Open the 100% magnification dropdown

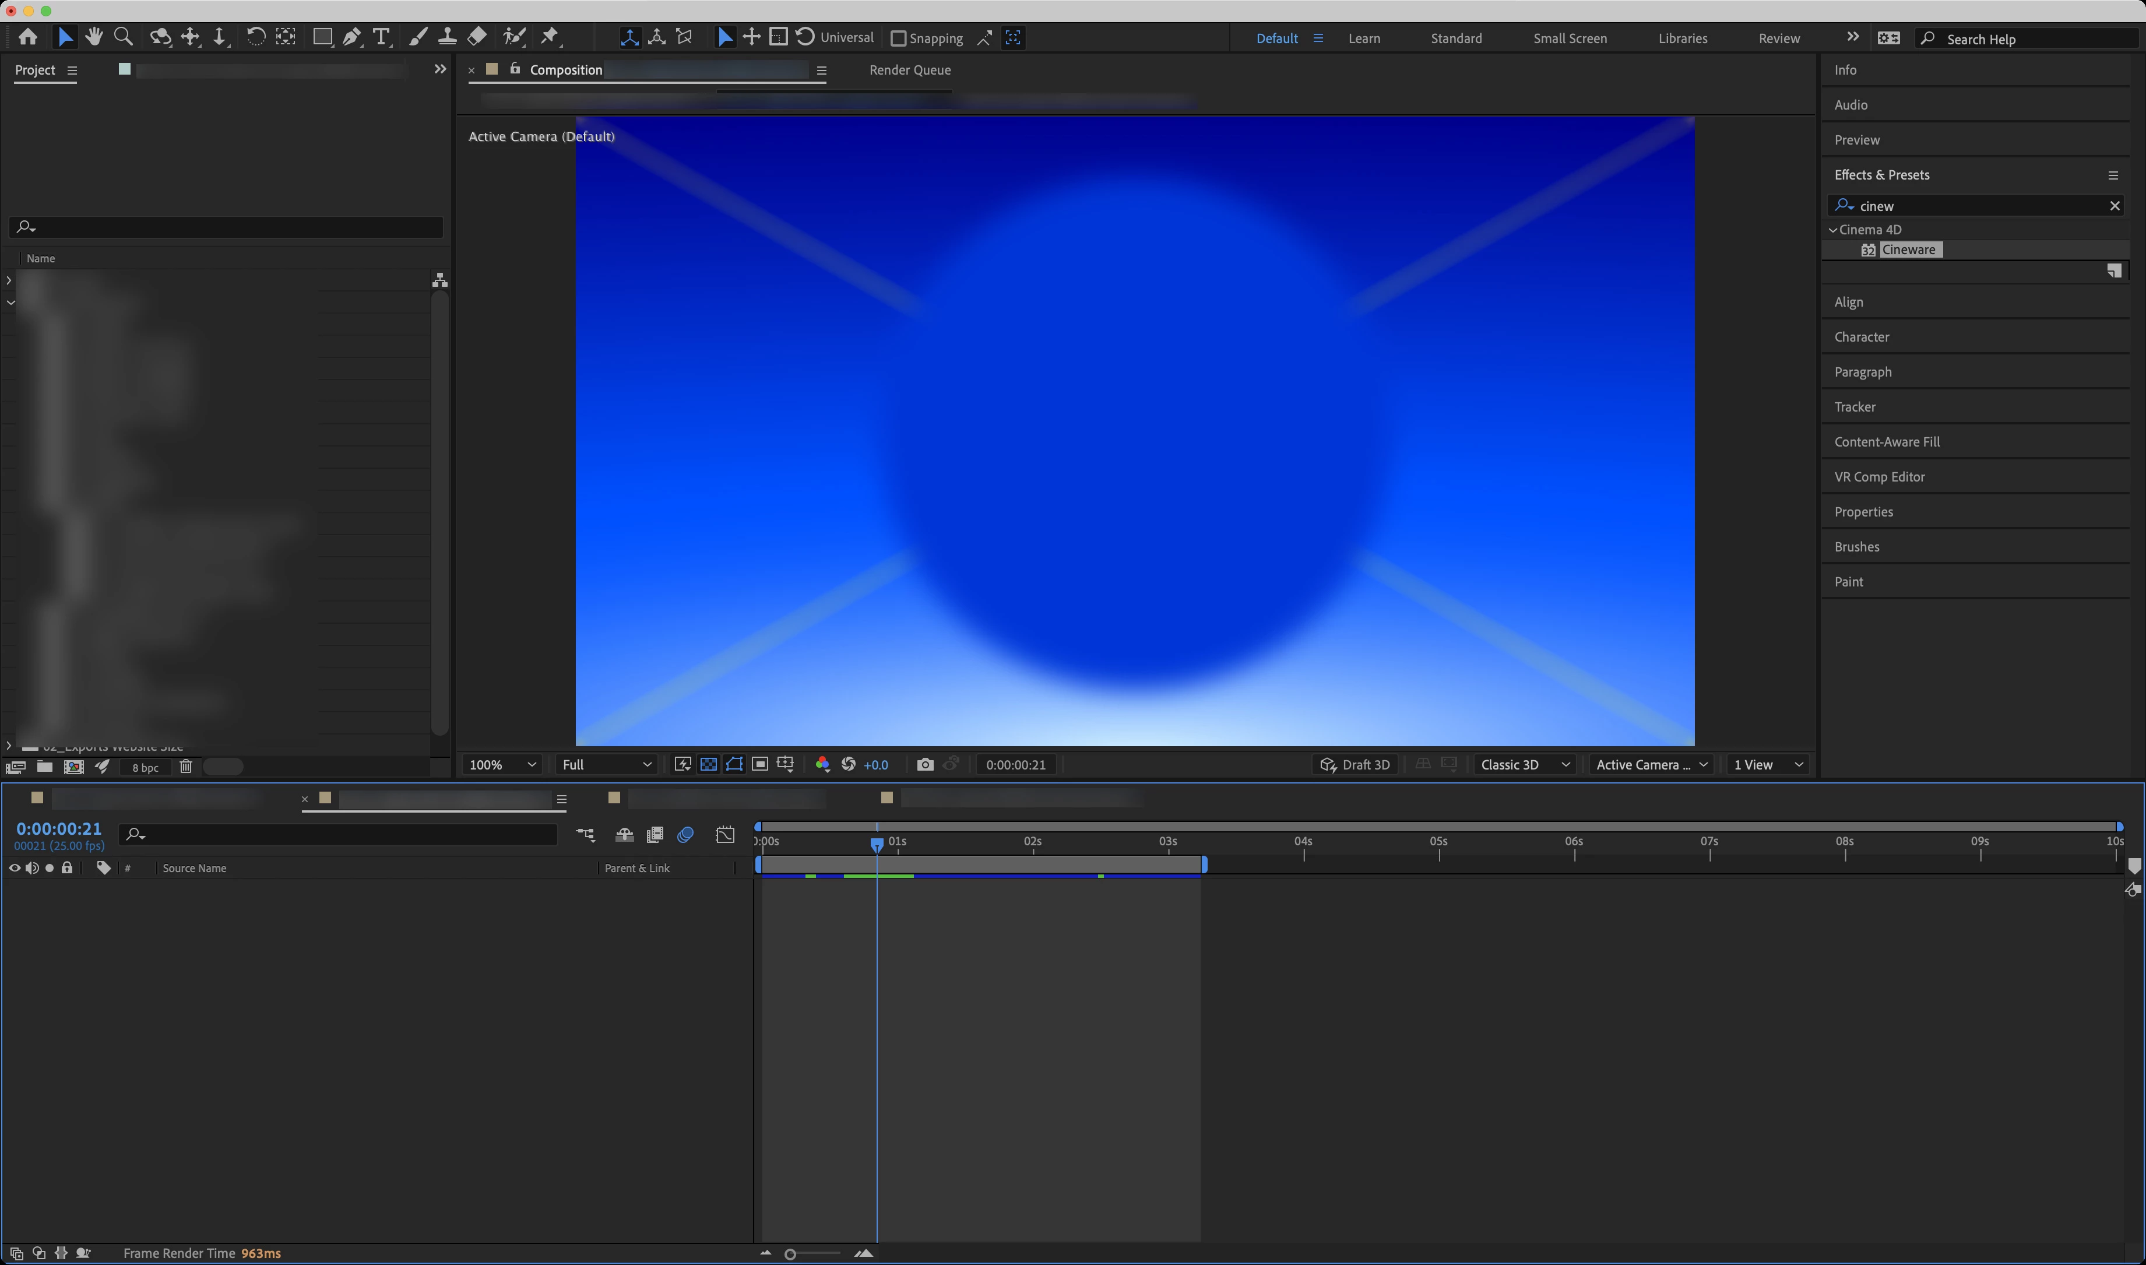point(502,765)
